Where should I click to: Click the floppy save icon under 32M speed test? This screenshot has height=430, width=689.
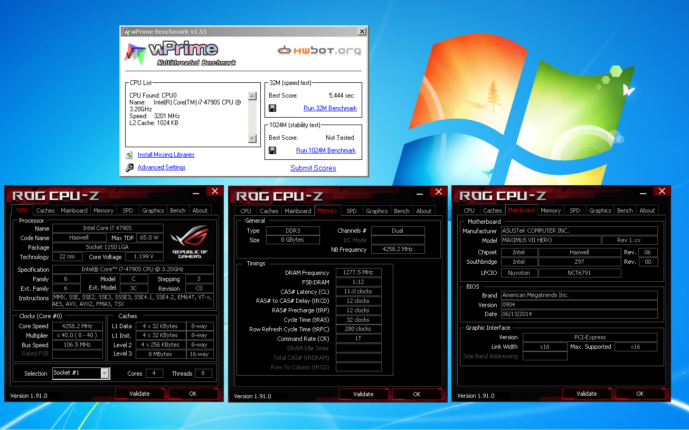(272, 108)
